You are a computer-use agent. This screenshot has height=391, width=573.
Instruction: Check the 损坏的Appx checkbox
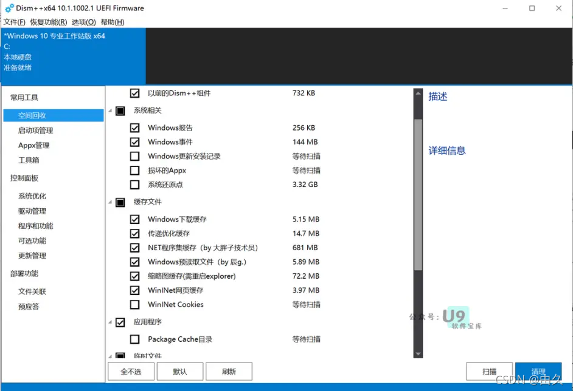135,171
